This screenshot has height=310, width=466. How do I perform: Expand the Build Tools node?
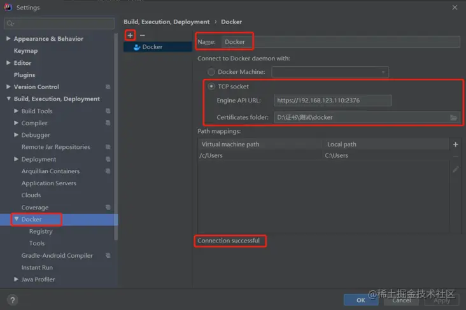pos(16,111)
